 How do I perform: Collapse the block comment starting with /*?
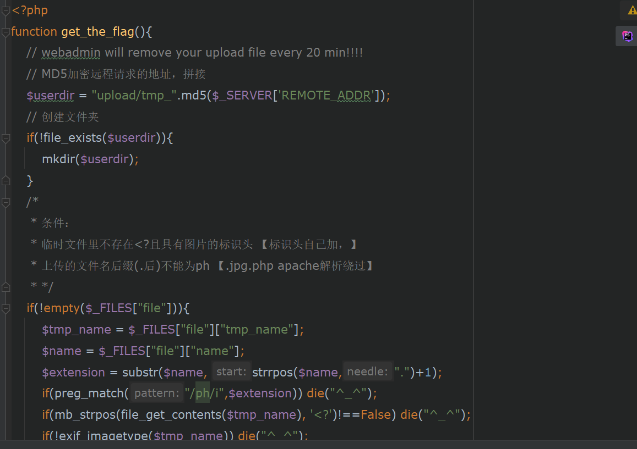(6, 202)
